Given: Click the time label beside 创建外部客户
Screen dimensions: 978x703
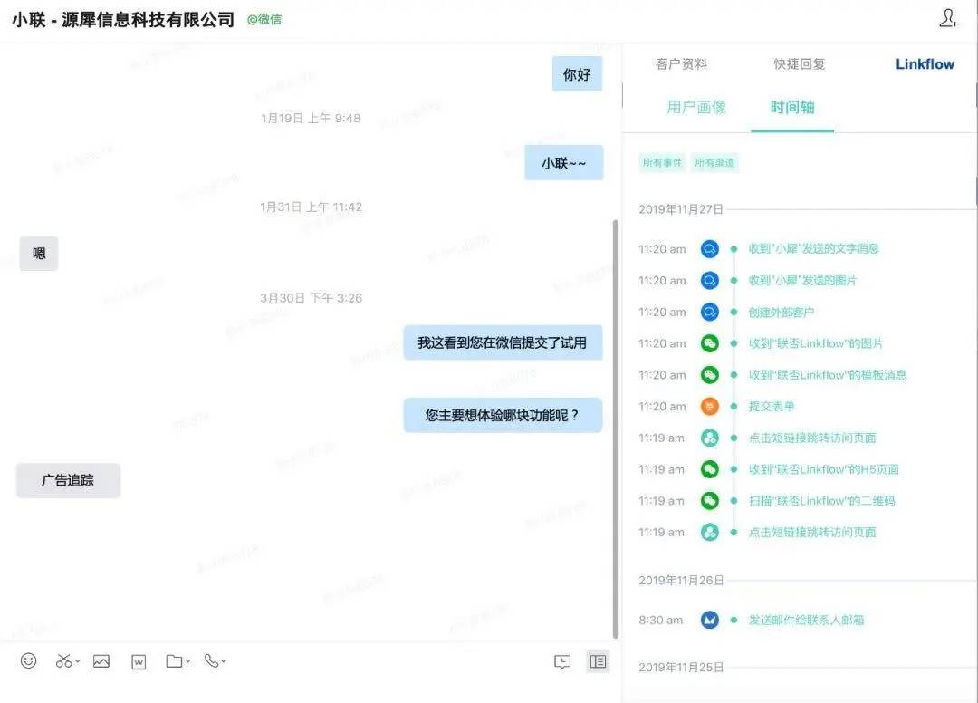Looking at the screenshot, I should (662, 313).
